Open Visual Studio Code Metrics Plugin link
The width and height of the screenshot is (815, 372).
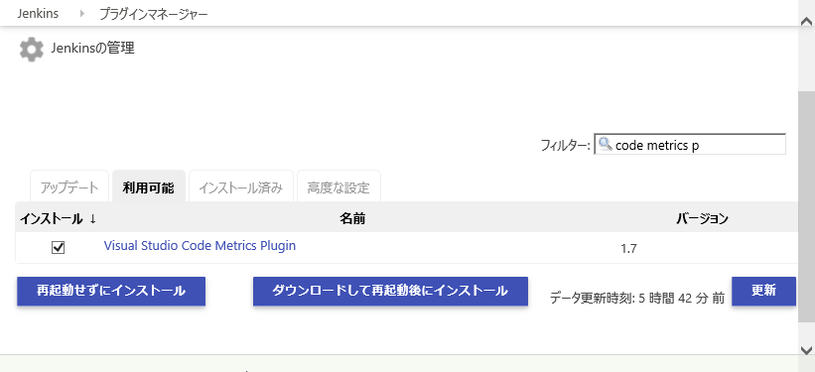[x=200, y=245]
